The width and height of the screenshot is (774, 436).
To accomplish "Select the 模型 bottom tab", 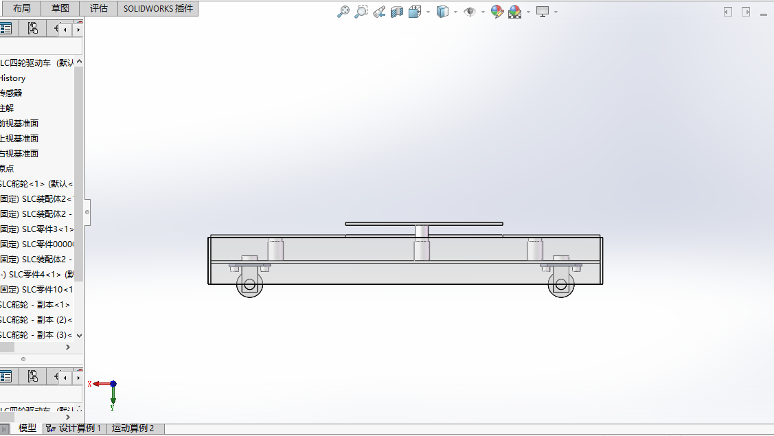I will click(x=27, y=428).
